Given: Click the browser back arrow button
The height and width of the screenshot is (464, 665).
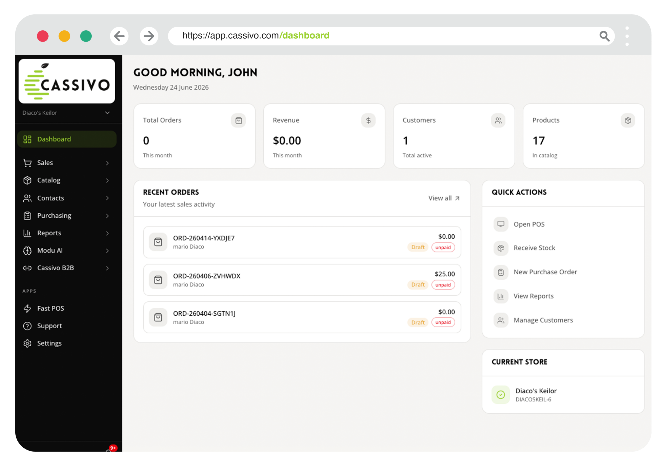Looking at the screenshot, I should click(x=119, y=36).
